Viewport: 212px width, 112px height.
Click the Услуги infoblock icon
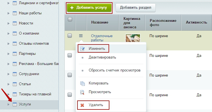[15, 104]
